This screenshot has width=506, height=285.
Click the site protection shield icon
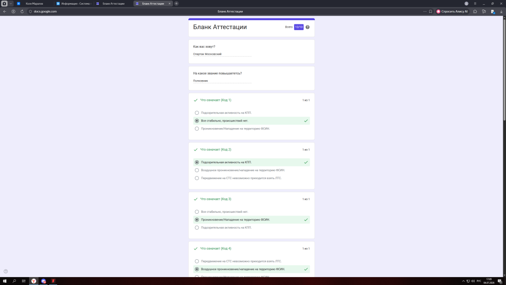coord(30,11)
